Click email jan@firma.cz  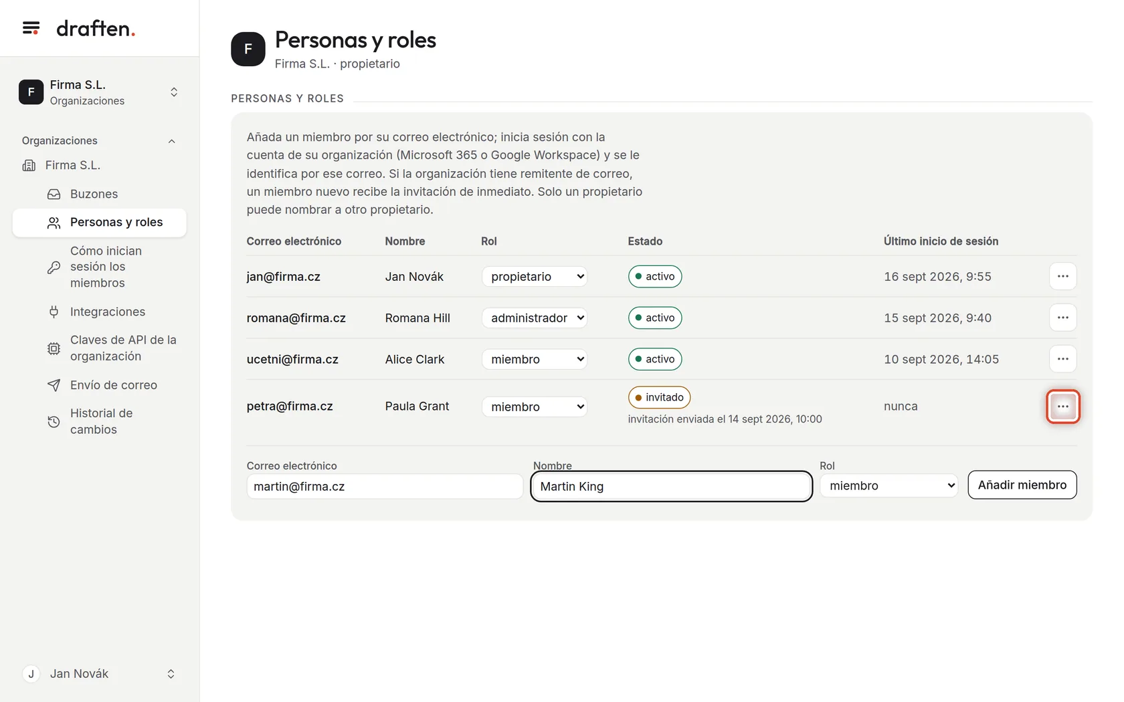coord(284,276)
